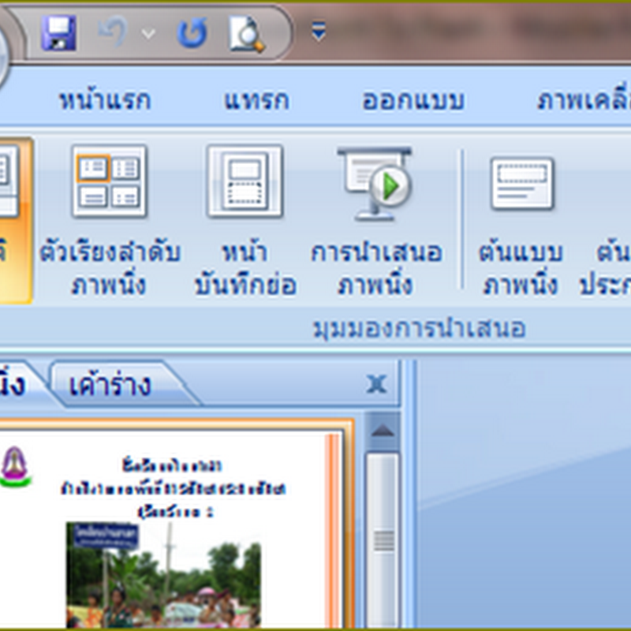The width and height of the screenshot is (631, 631).
Task: Click the slide pane scrollbar up arrow
Action: 383,432
